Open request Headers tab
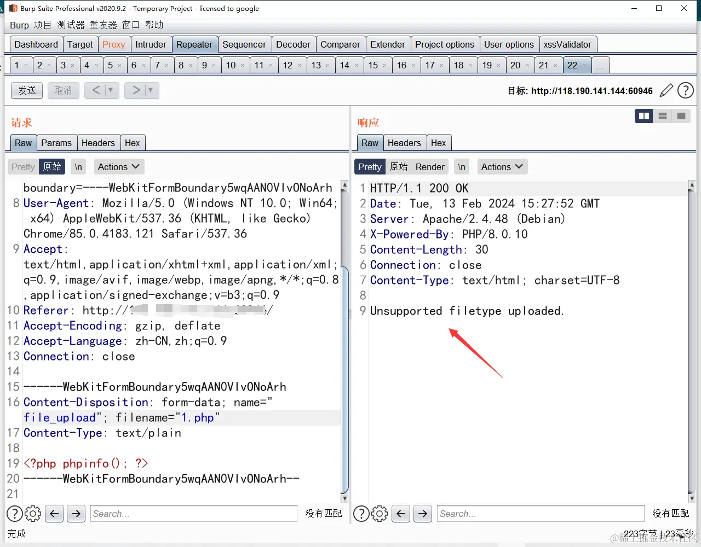 [98, 143]
